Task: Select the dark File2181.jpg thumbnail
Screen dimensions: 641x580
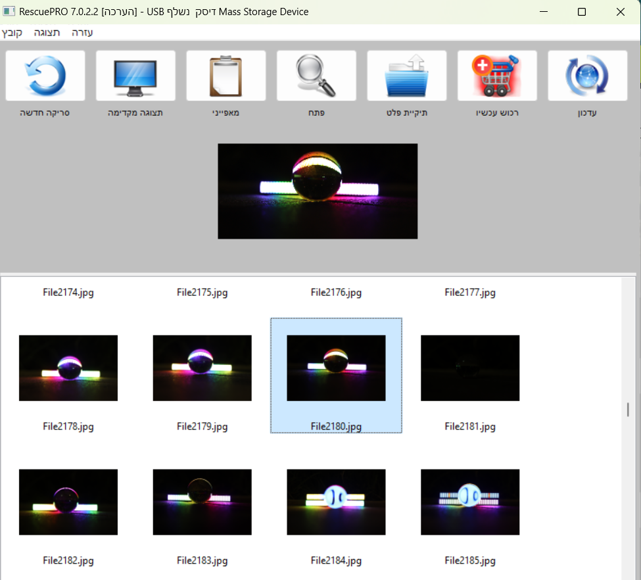Action: (x=470, y=368)
